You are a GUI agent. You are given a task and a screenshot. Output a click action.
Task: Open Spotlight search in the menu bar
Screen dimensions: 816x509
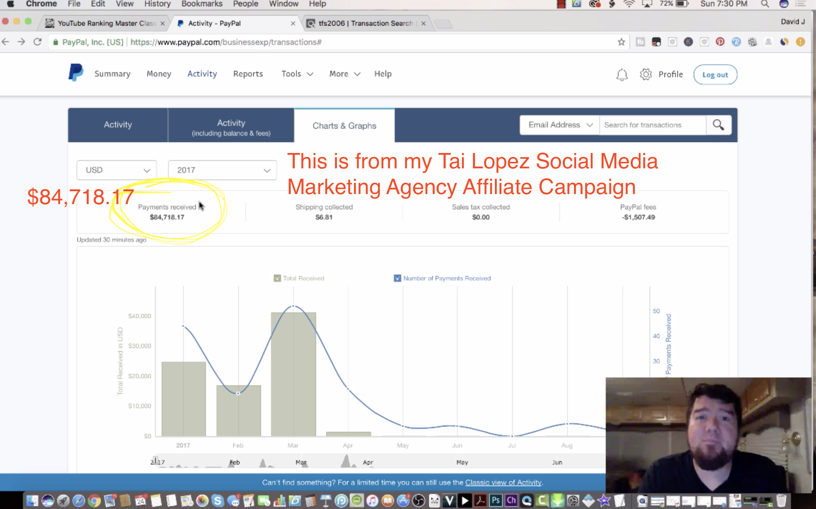(x=765, y=4)
